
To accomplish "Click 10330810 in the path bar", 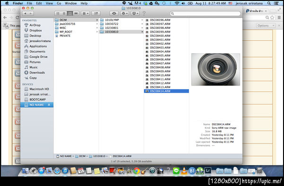I will [97, 156].
